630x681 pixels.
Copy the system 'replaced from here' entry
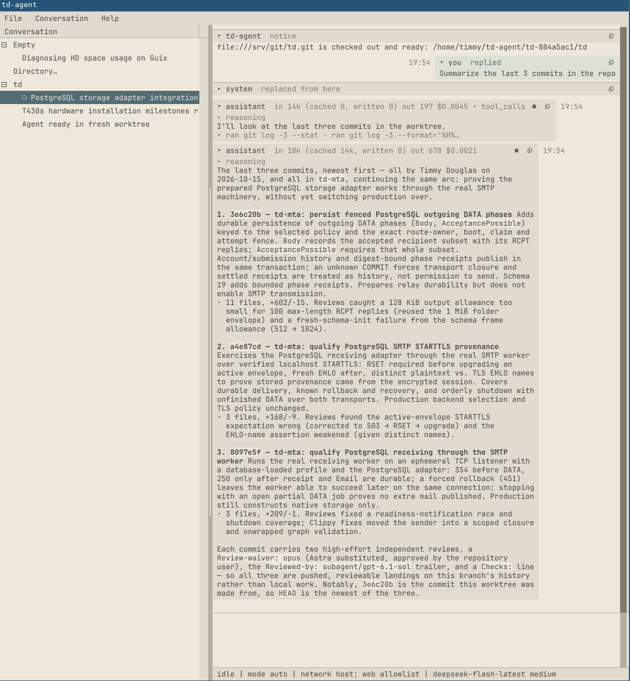(x=611, y=89)
